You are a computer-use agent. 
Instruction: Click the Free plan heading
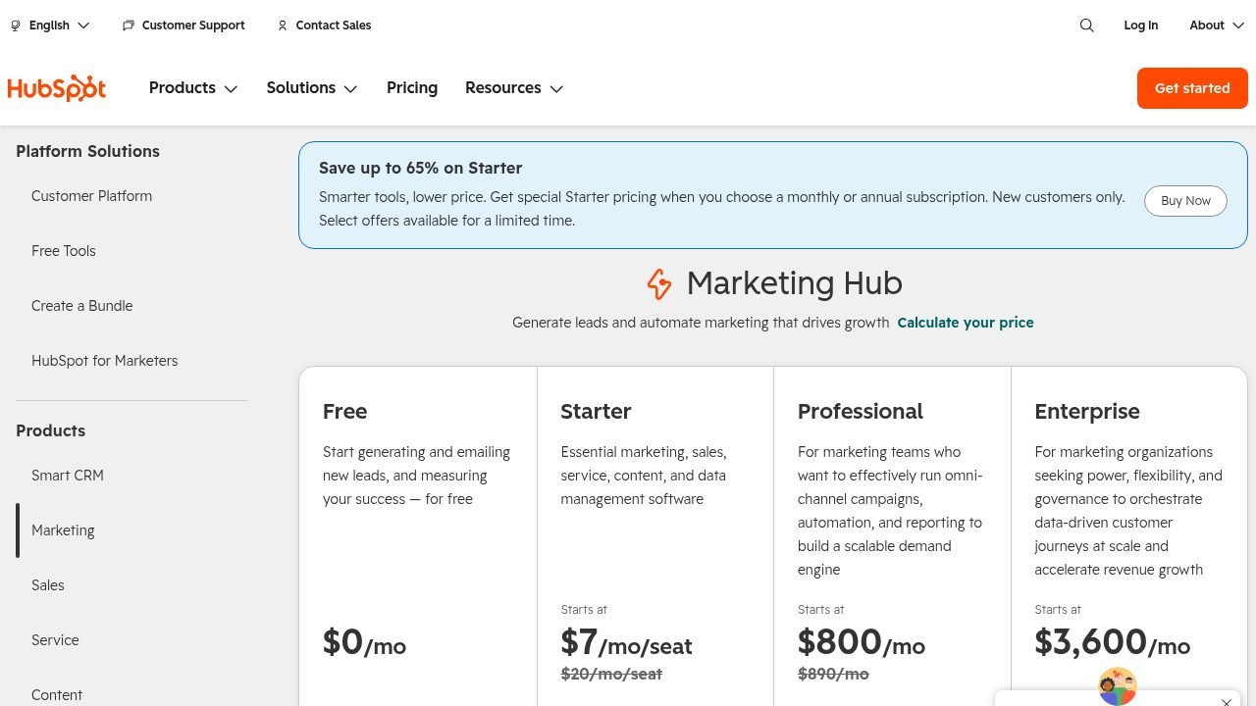(345, 412)
